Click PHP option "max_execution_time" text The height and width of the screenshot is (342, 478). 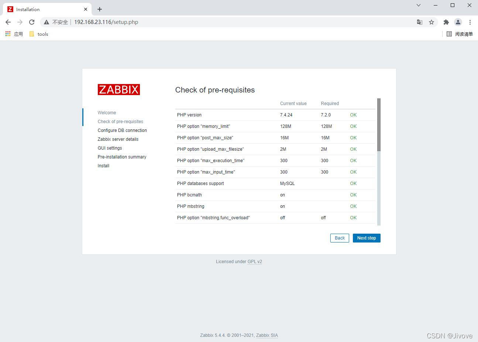[x=210, y=161]
